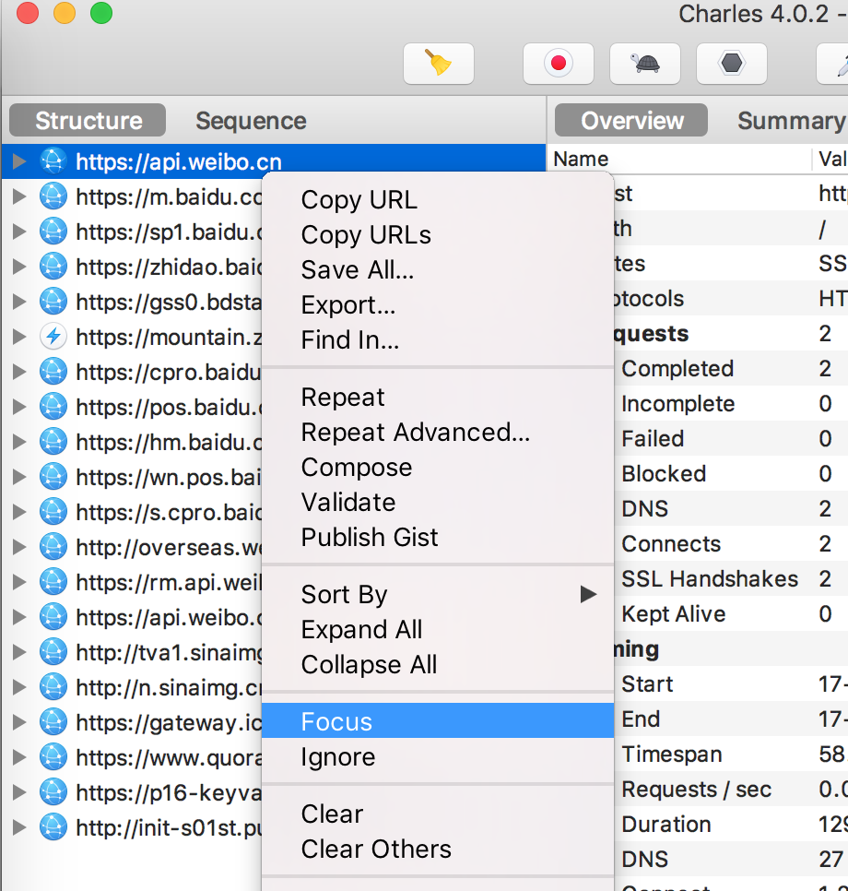Select Compose menu entry

[x=437, y=467]
